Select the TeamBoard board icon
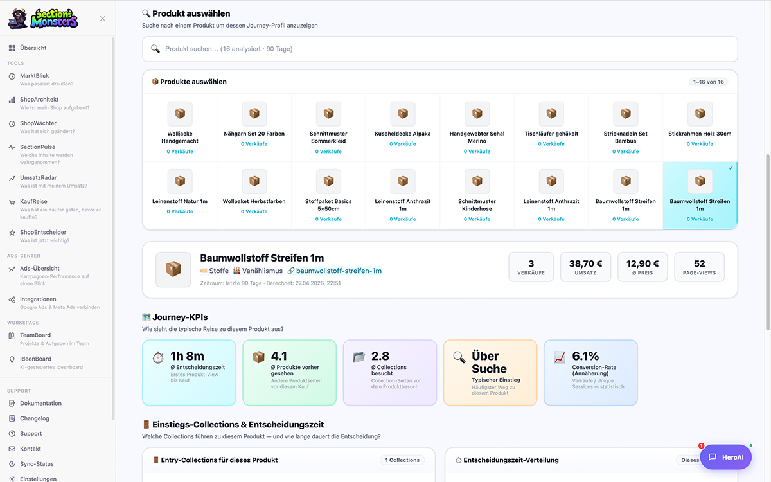Viewport: 771px width, 482px height. pos(12,335)
